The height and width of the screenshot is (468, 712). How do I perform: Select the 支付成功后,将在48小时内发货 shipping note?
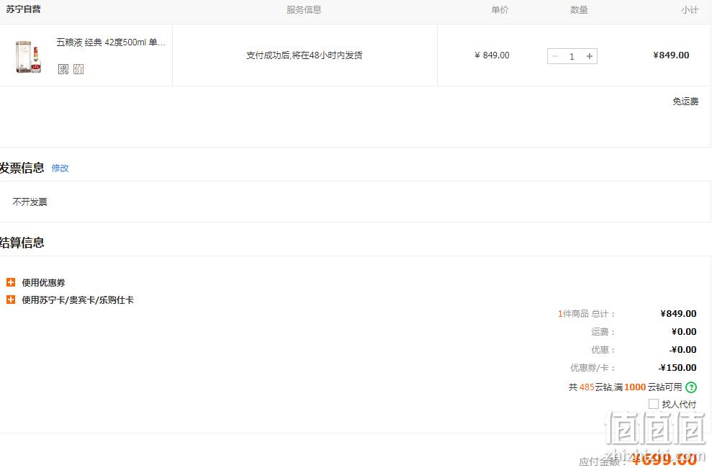pyautogui.click(x=305, y=55)
